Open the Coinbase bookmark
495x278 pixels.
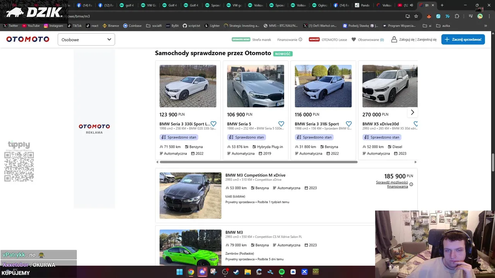point(132,26)
